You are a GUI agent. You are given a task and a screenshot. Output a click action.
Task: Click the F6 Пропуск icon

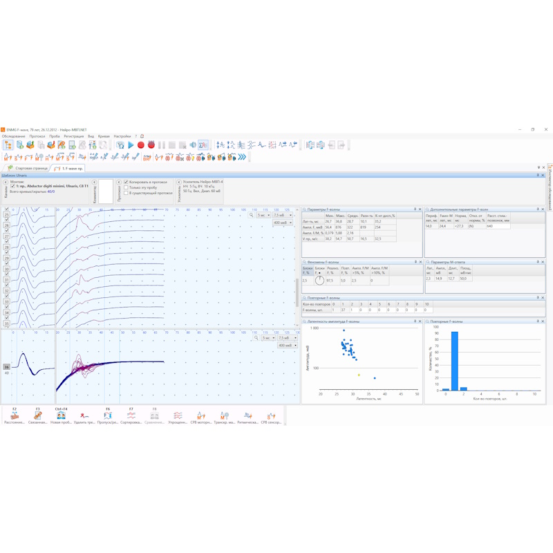pos(108,415)
